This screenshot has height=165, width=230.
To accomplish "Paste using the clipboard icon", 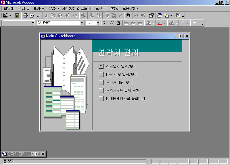I will 60,15.
